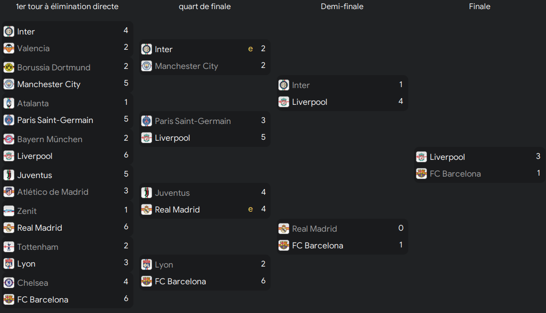Open Juventus vs Real Madrid quarter-final
546x313 pixels.
pyautogui.click(x=205, y=201)
